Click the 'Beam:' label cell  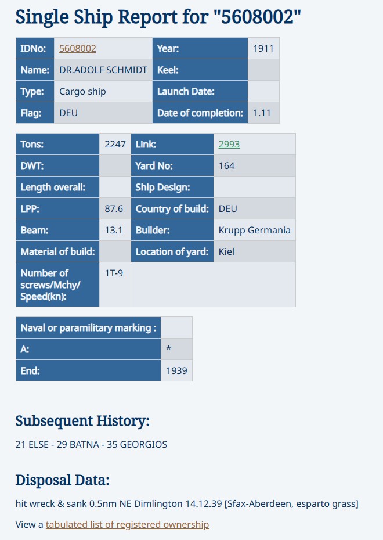pyautogui.click(x=58, y=231)
